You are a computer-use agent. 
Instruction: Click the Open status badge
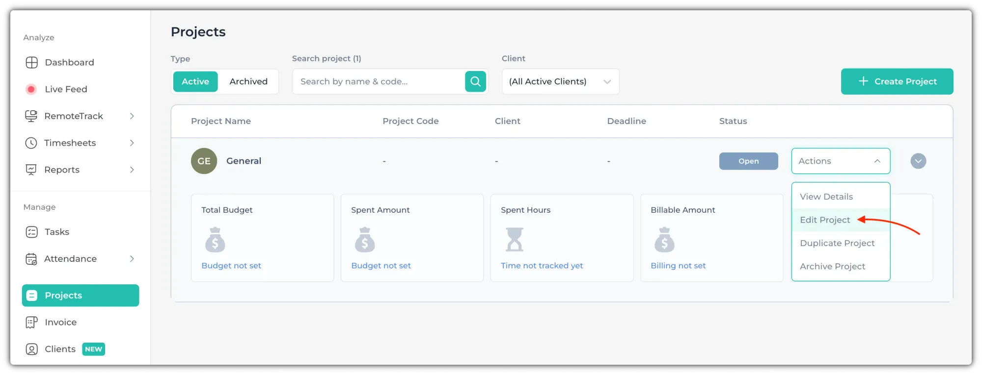point(748,161)
